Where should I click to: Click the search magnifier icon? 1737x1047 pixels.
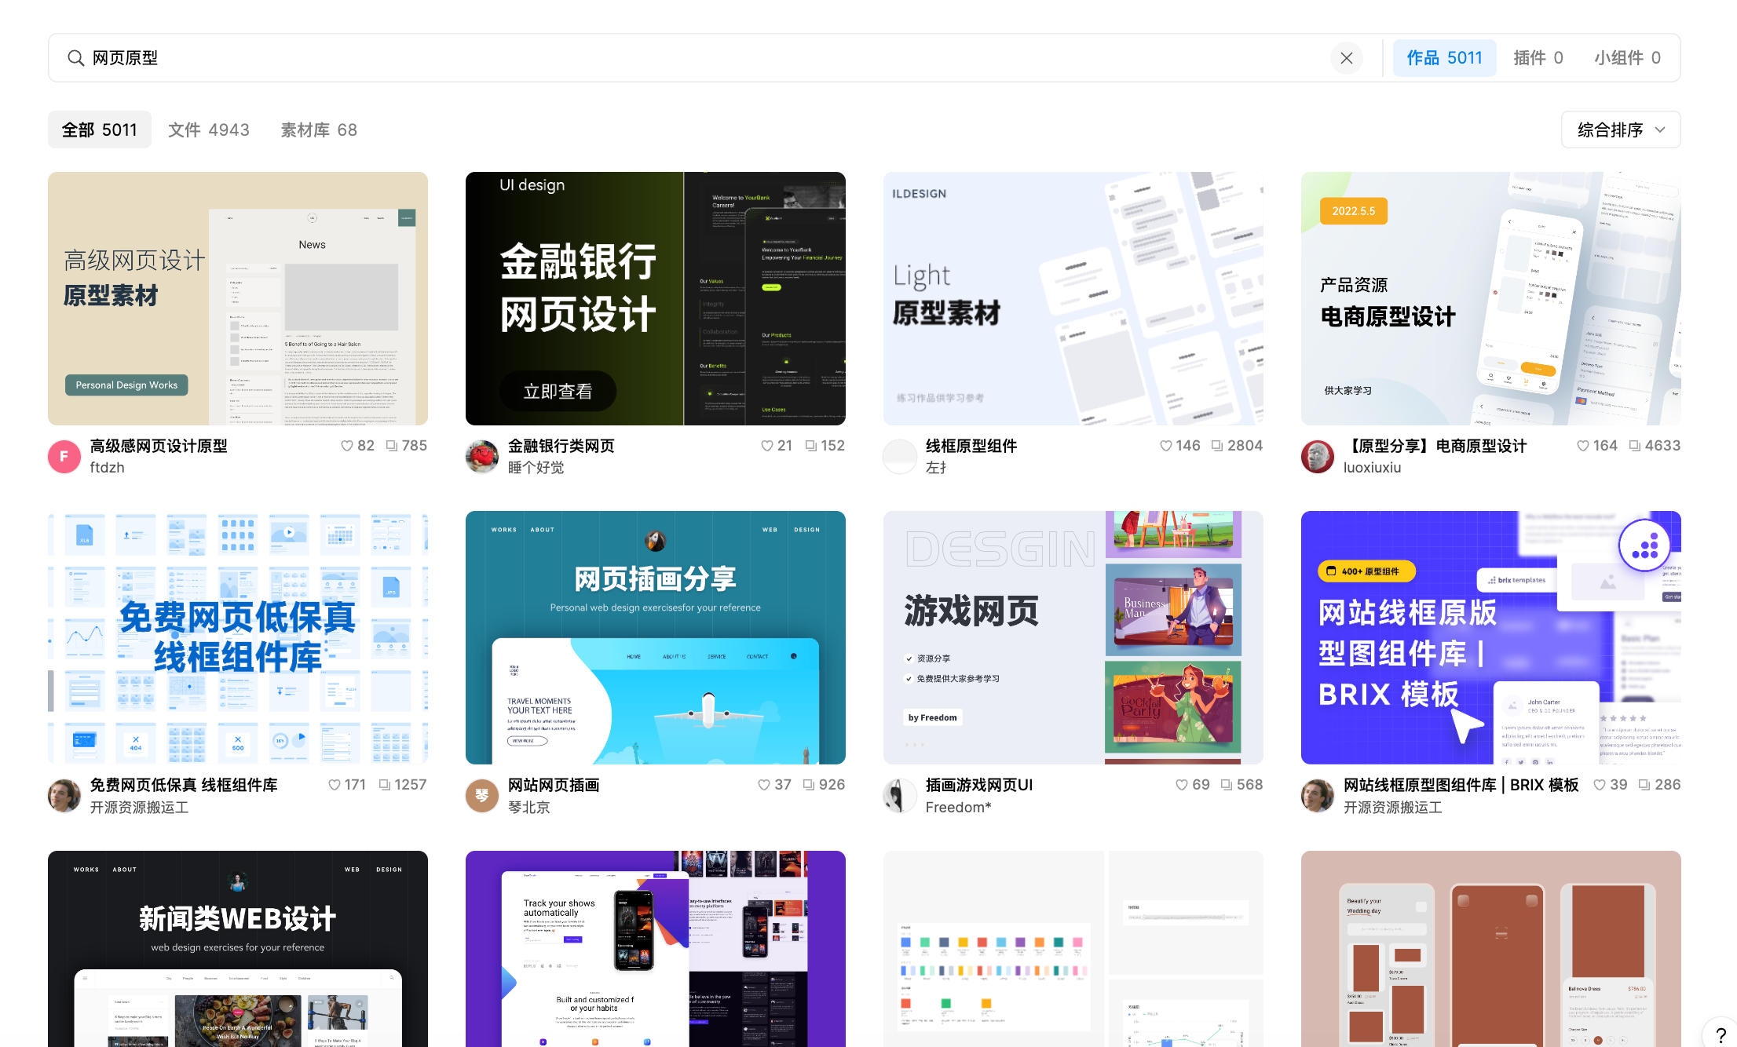[x=75, y=57]
